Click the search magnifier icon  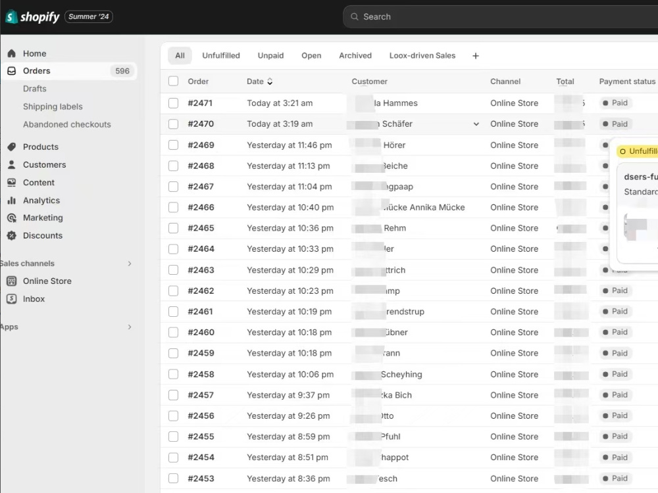coord(355,17)
